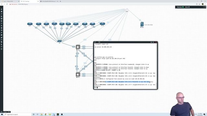
Task: Click the magnifier zoom icon in sidebar
Action: [x=1, y=26]
